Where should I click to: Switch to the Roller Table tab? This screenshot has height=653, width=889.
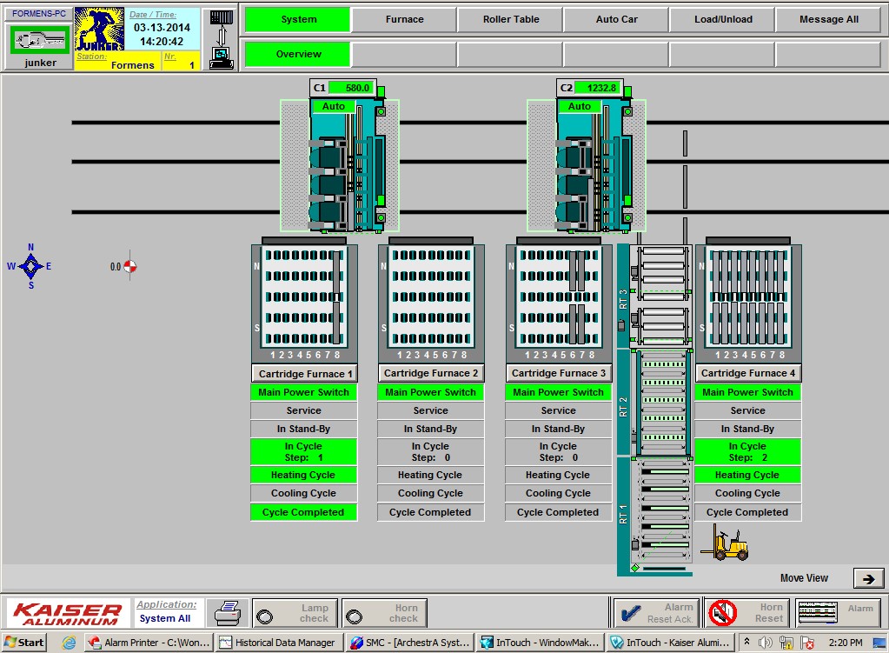pos(511,19)
